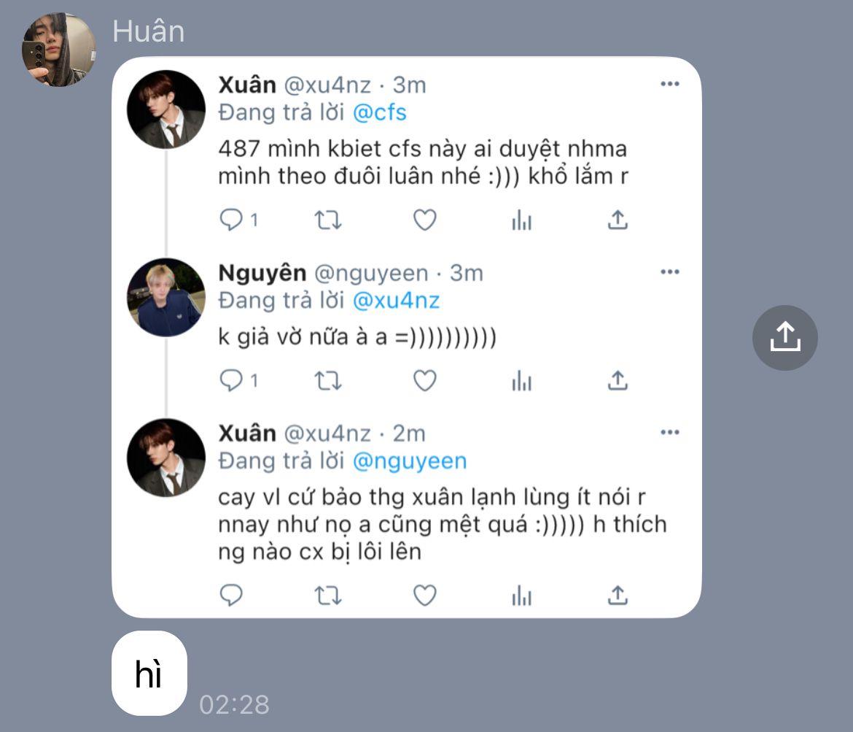The image size is (853, 732).
Task: Open Nguyên's avatar in tweet thread
Action: point(166,298)
